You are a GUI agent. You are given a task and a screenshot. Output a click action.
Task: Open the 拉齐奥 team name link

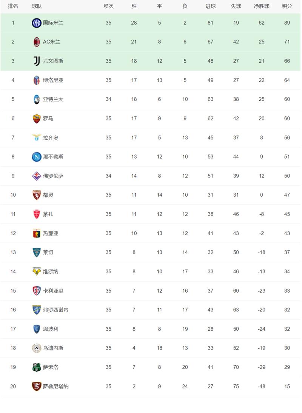tap(51, 138)
